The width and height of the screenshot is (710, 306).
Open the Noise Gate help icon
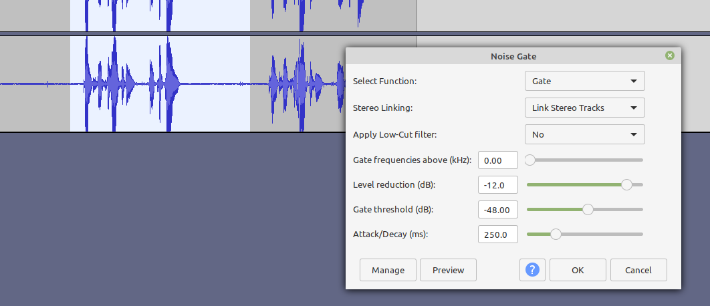[532, 270]
